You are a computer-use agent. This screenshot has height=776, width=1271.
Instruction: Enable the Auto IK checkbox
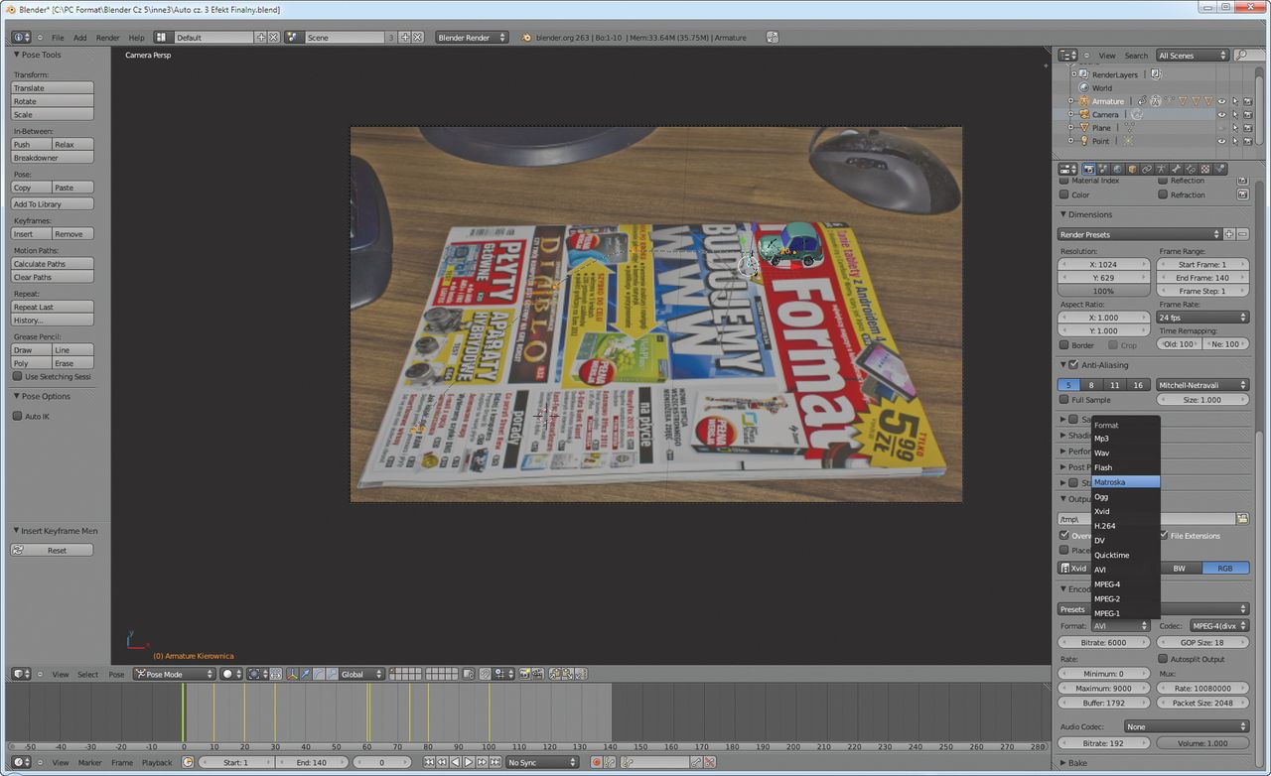pos(17,416)
